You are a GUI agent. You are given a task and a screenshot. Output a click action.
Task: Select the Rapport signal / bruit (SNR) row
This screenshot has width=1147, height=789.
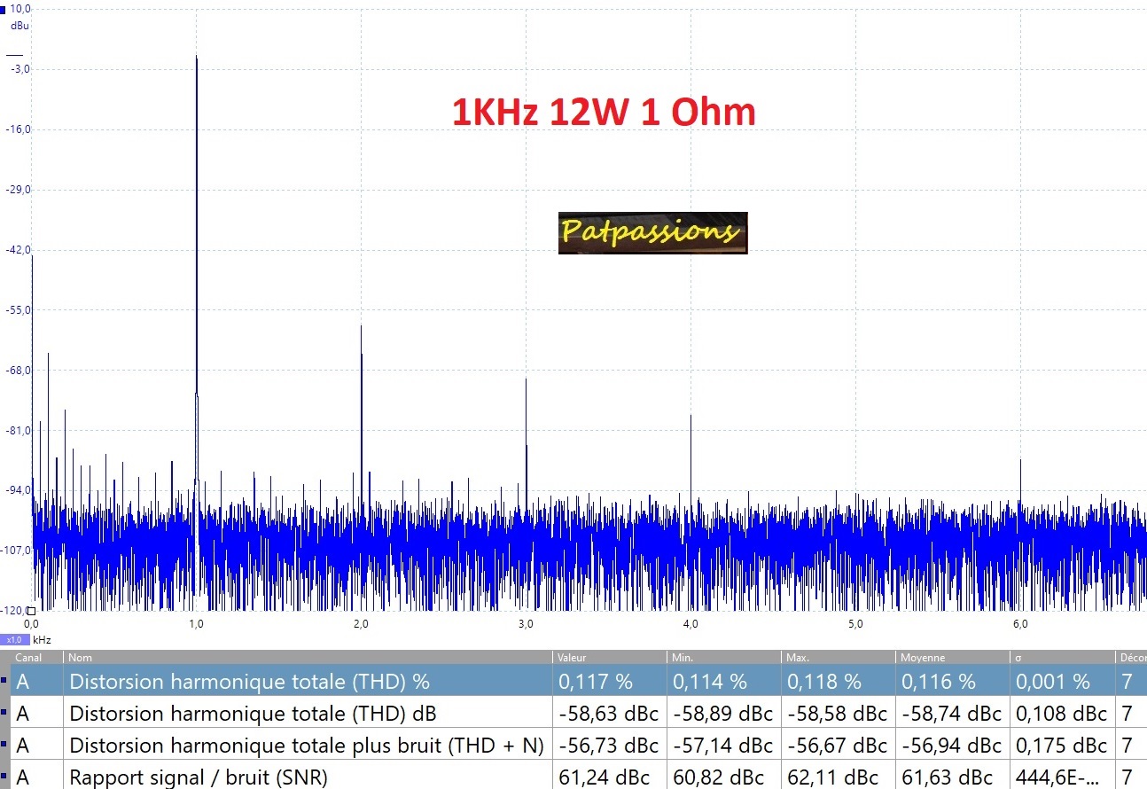(x=199, y=777)
